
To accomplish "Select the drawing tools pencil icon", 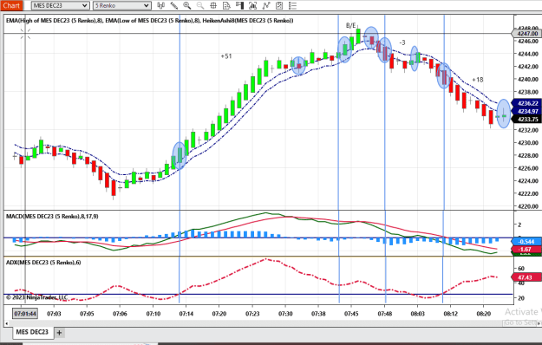I will tap(173, 5).
